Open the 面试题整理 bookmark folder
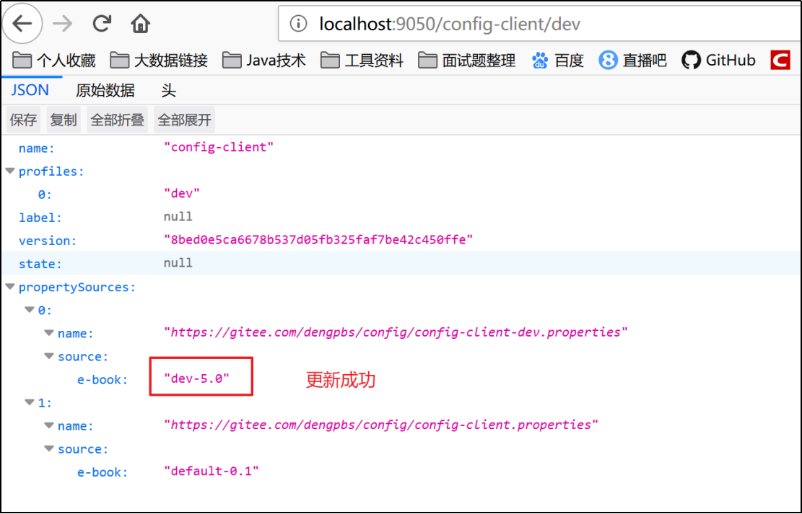The height and width of the screenshot is (514, 802). point(467,61)
